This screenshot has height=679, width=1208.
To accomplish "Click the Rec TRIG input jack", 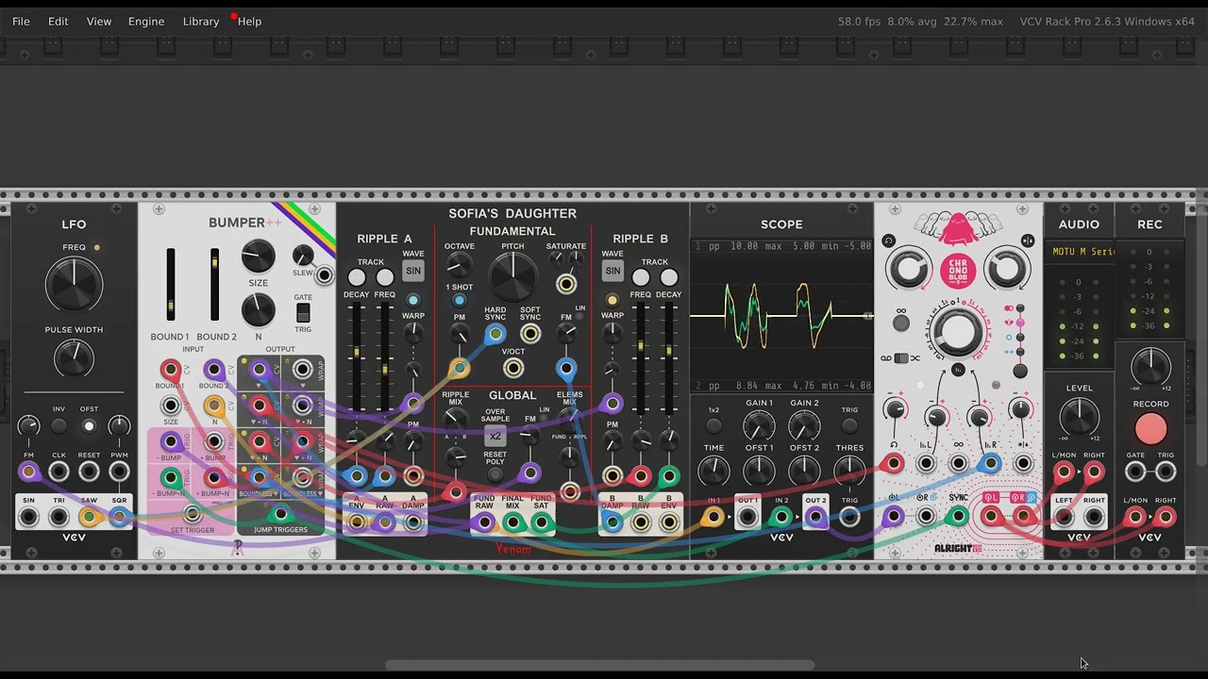I will pyautogui.click(x=1166, y=472).
